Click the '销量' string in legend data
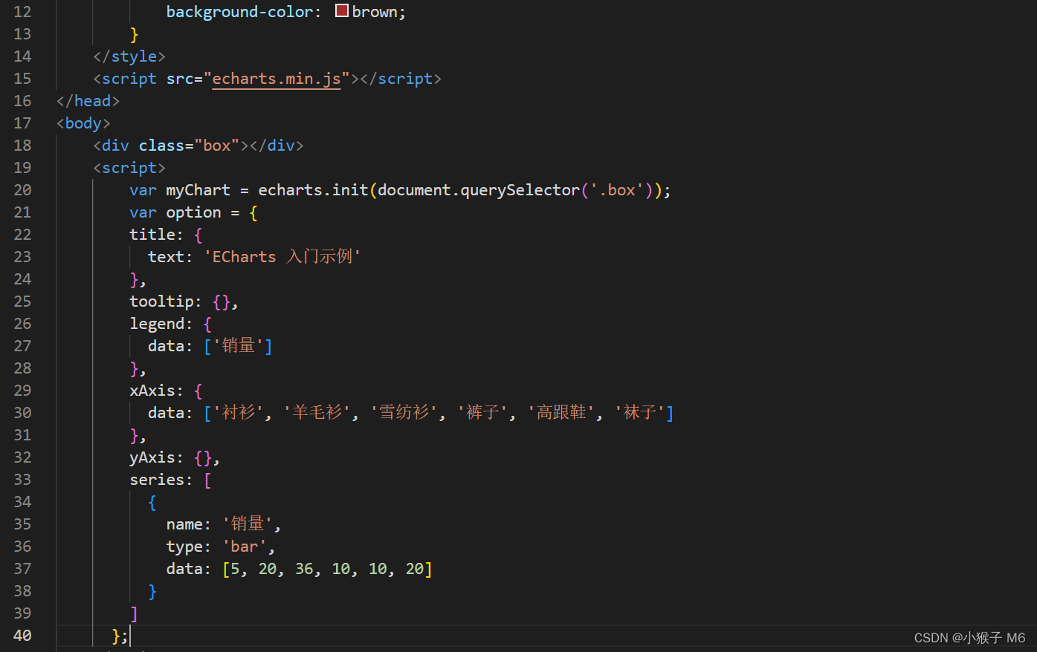1037x652 pixels. [239, 346]
